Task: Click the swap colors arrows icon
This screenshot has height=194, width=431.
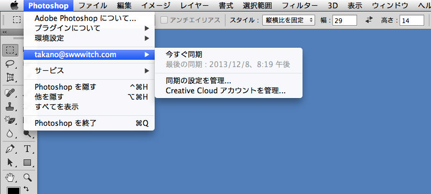Action: [26, 189]
